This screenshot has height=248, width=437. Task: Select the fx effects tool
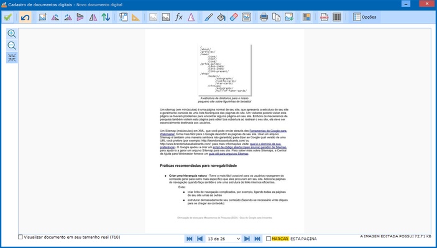(179, 17)
